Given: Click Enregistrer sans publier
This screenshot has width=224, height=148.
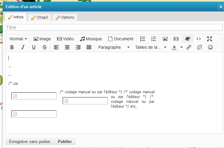Looking at the screenshot, I should (x=30, y=141).
